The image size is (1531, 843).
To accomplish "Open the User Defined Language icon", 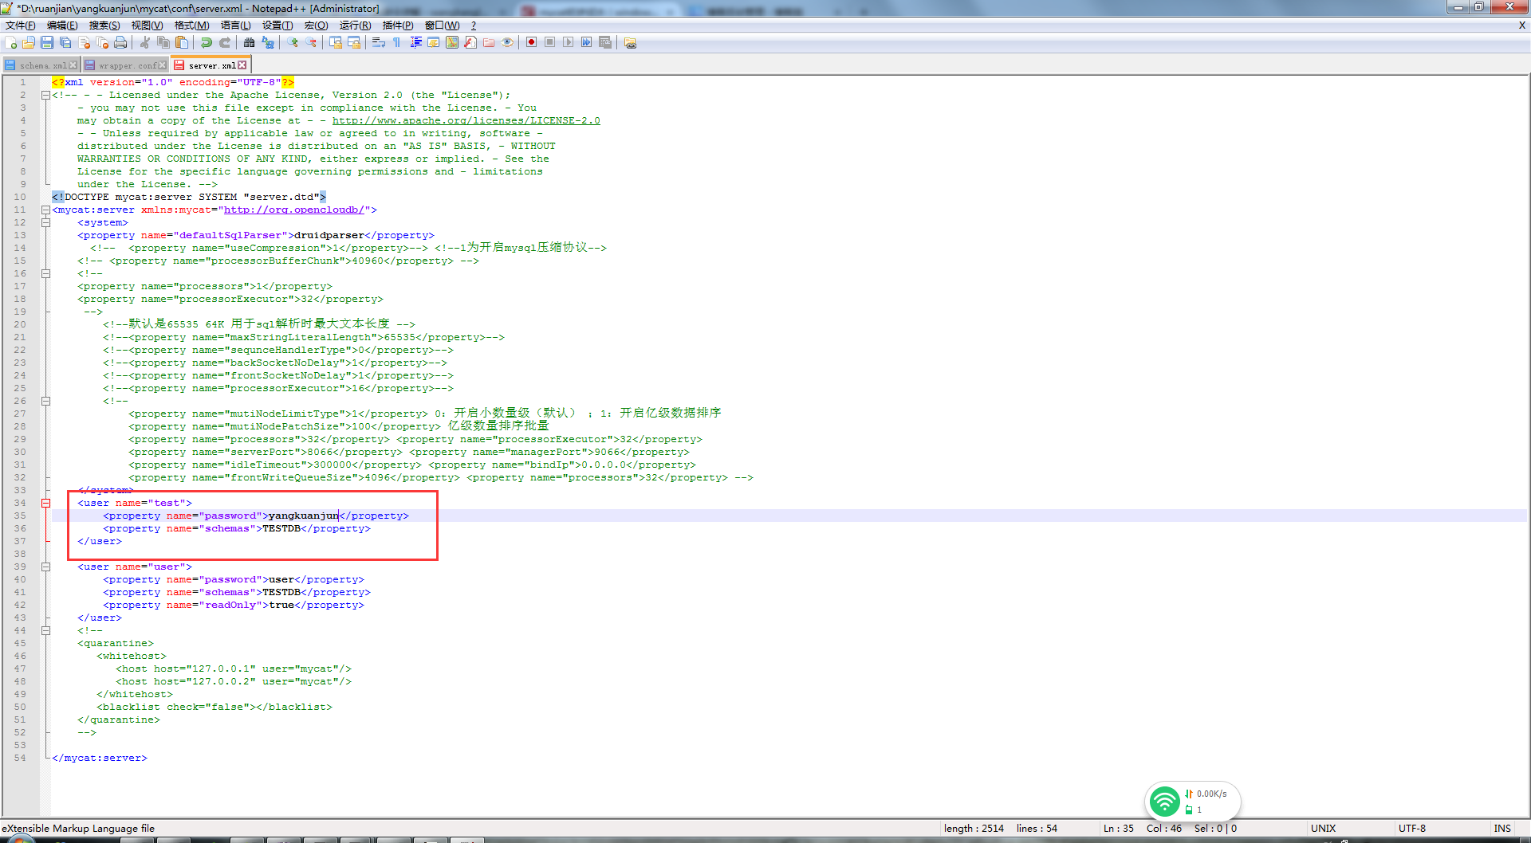I will click(x=434, y=42).
